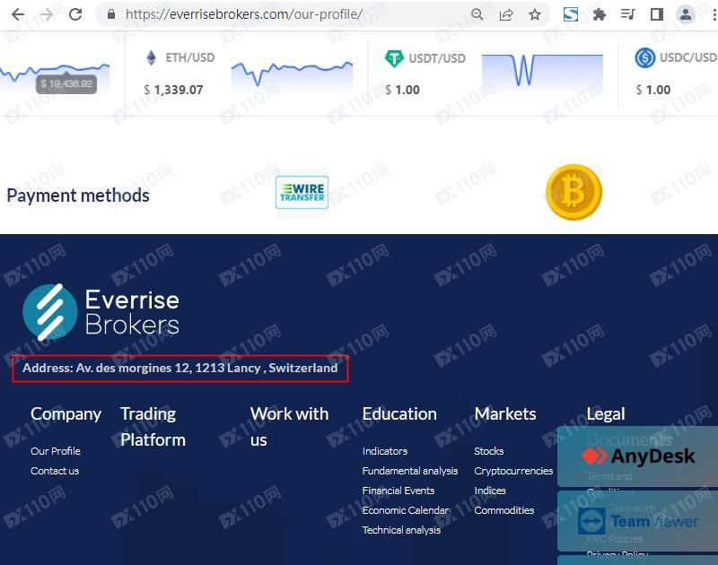Reload the page with the refresh icon
The image size is (718, 565).
[75, 14]
